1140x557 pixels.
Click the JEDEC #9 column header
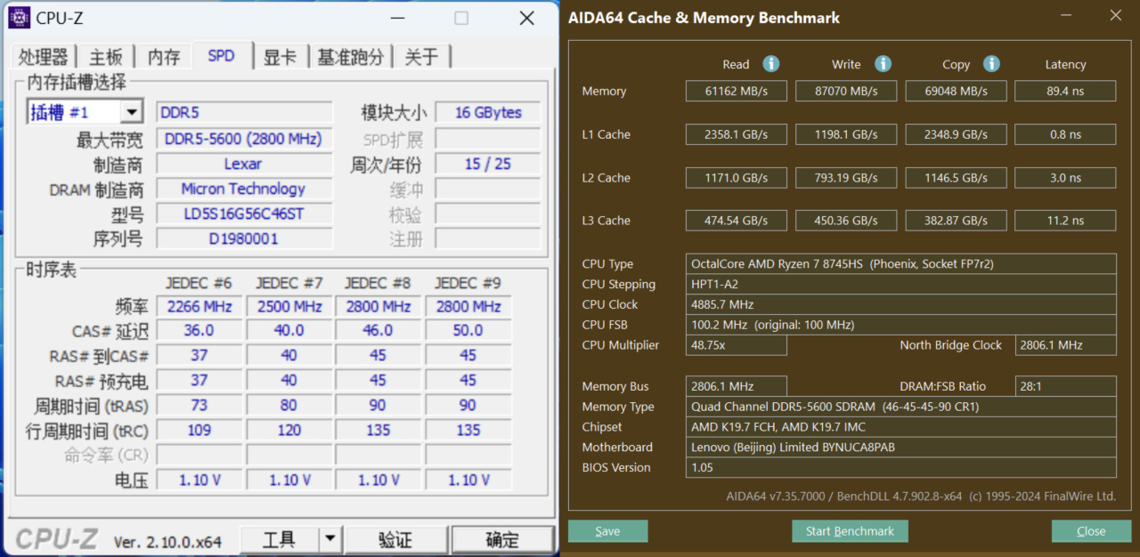(468, 283)
